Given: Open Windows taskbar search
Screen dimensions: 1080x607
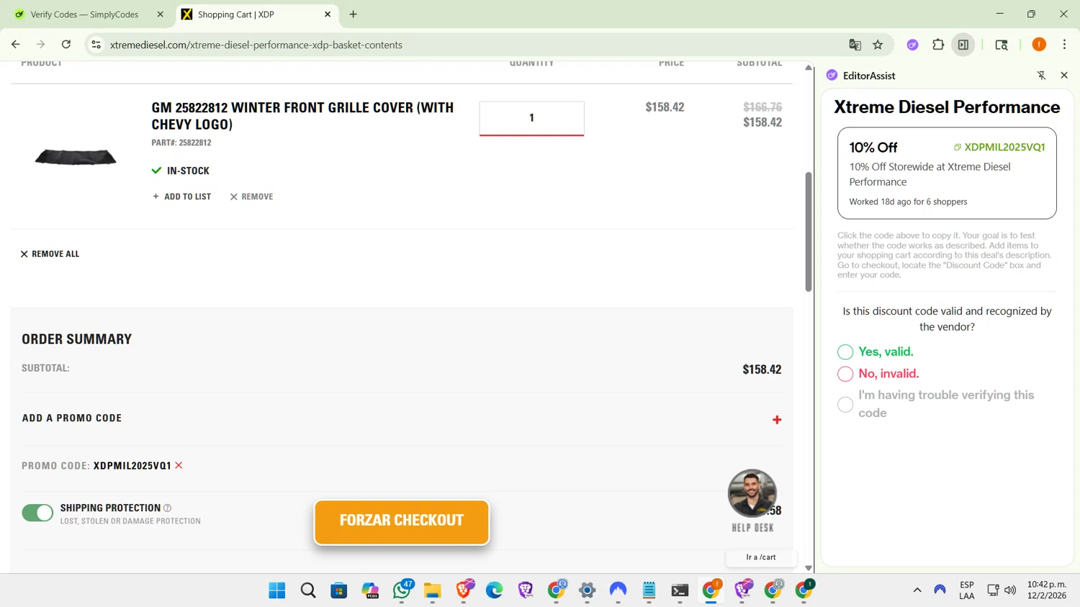Looking at the screenshot, I should [x=308, y=590].
